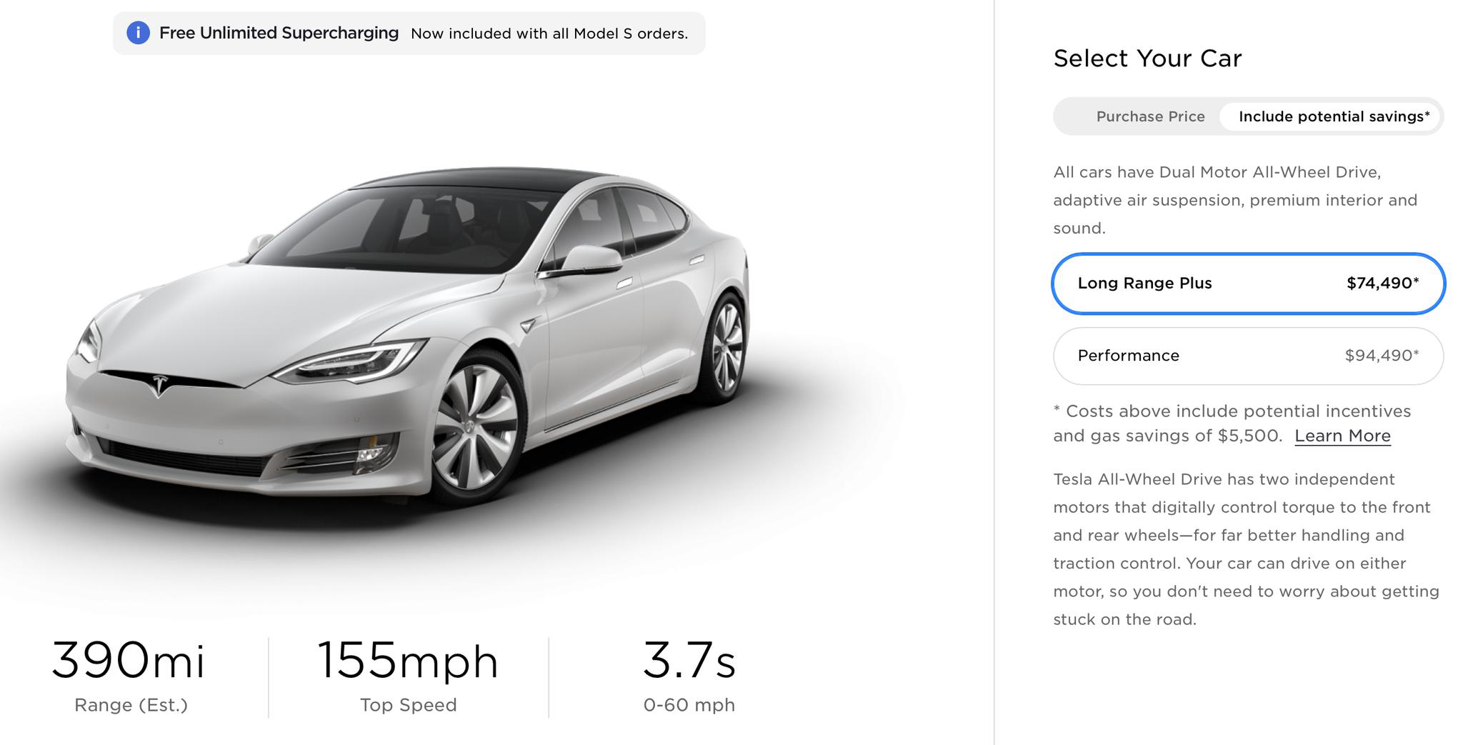The width and height of the screenshot is (1463, 745).
Task: Click the Select Your Car heading
Action: coord(1147,58)
